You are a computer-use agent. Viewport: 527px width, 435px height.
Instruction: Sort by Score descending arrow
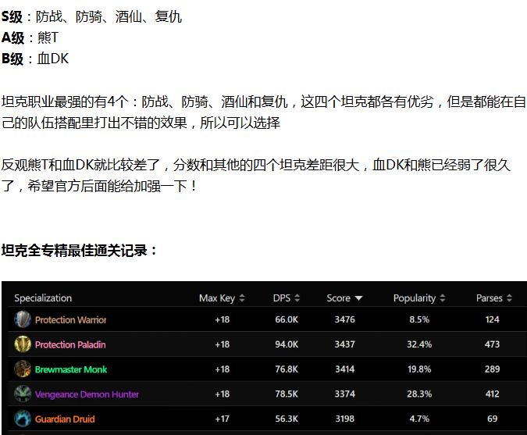click(x=358, y=298)
